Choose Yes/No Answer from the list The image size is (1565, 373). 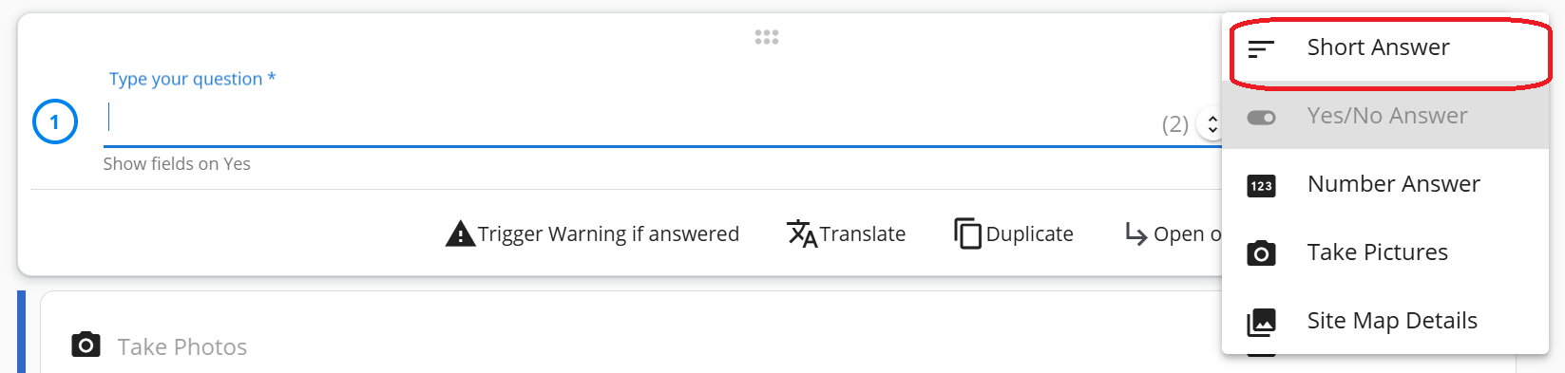coord(1385,116)
